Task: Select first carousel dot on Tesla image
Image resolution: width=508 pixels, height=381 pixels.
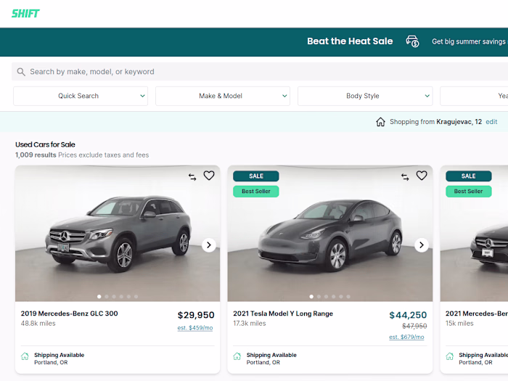Action: 311,296
